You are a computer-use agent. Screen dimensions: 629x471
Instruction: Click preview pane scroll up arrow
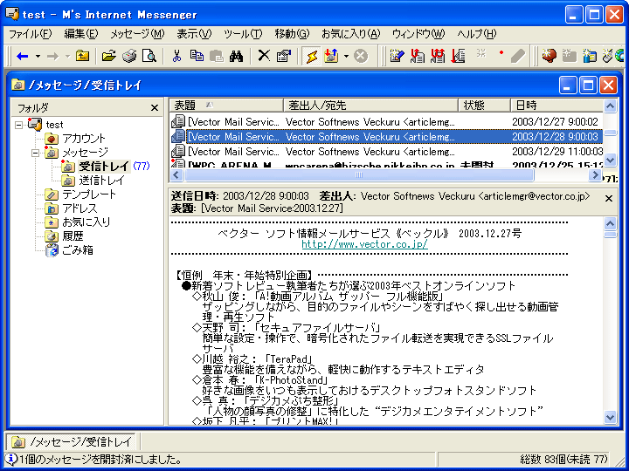coord(610,223)
